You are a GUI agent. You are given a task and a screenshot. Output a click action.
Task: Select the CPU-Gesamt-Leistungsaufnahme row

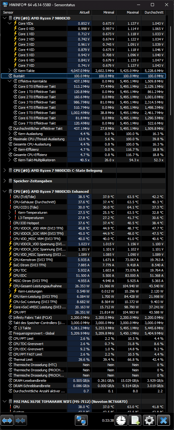[x=83, y=286]
